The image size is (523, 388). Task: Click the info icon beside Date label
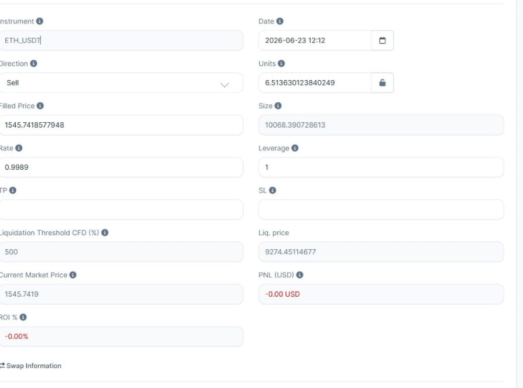pos(280,21)
